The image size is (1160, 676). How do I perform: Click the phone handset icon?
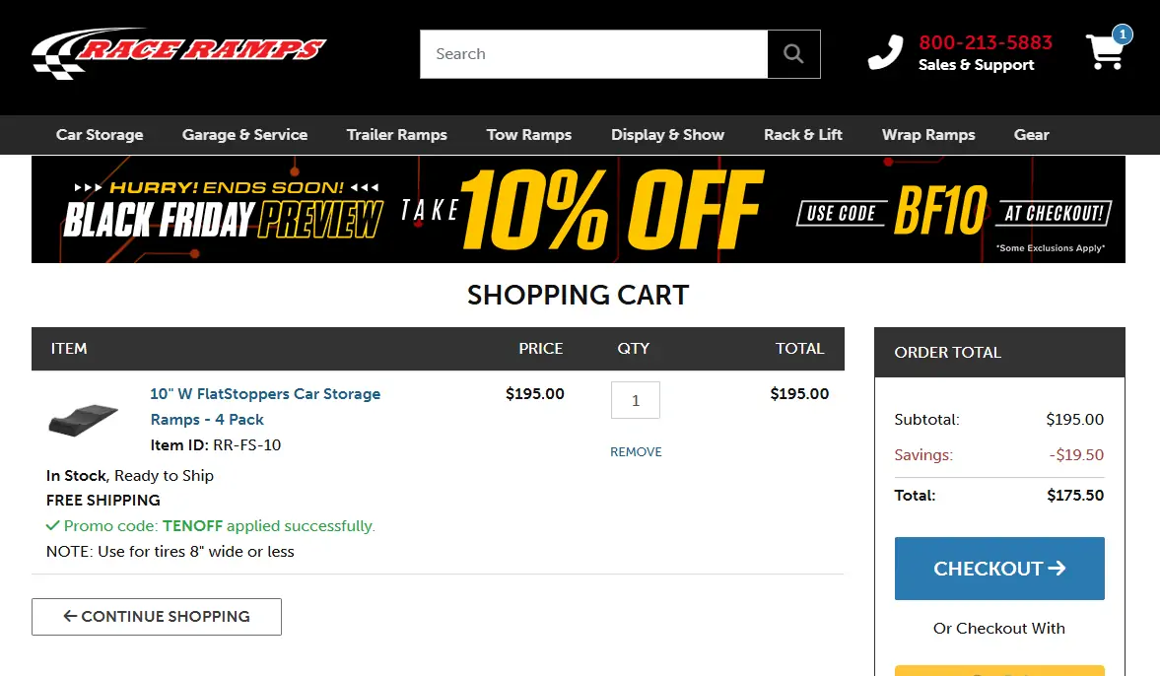[x=885, y=53]
